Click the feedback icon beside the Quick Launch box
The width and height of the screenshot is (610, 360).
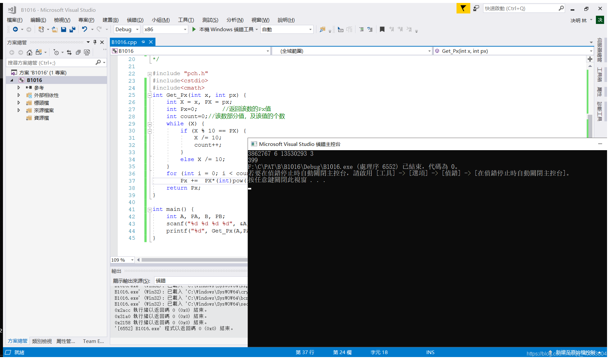pos(476,8)
